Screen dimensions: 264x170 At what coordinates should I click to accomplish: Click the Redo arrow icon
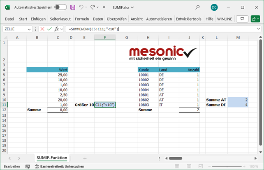click(93, 7)
